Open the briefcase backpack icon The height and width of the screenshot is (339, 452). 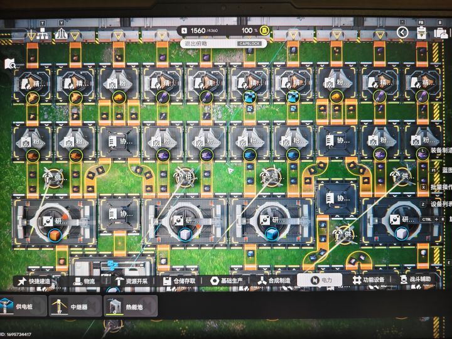pos(441,33)
